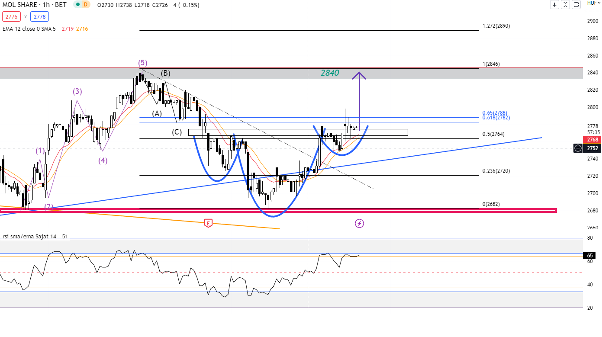Click the 1(2846) Fibonacci level label
The width and height of the screenshot is (602, 337).
(491, 64)
